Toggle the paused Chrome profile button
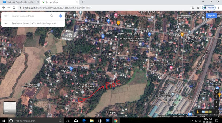222x123 pixels. (209, 7)
